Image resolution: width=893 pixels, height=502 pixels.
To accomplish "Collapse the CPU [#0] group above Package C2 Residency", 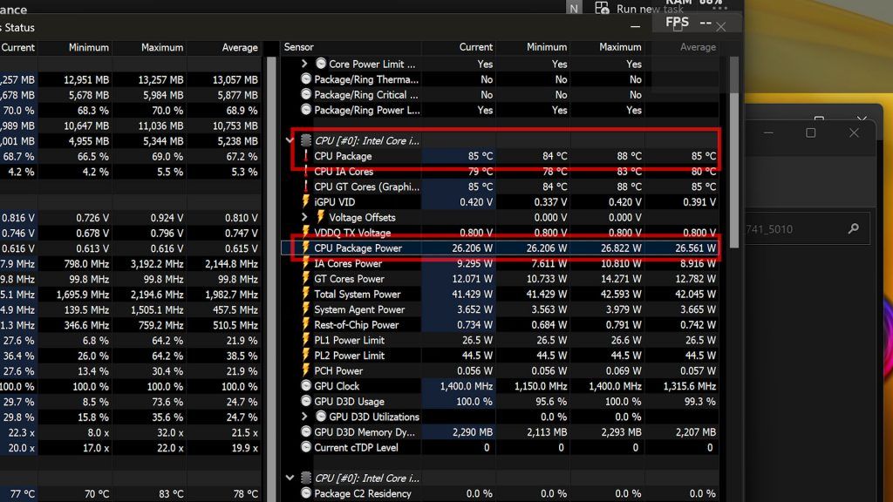I will (x=290, y=478).
